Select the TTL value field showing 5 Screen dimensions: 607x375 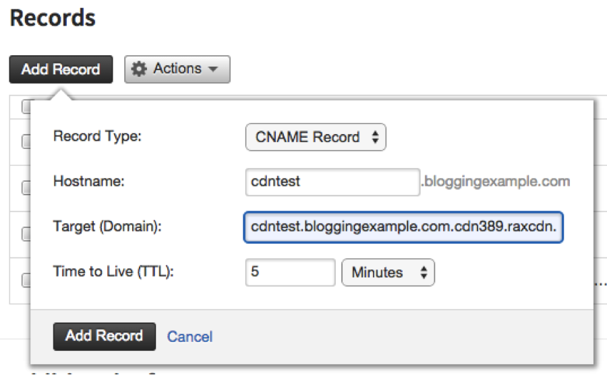point(290,272)
